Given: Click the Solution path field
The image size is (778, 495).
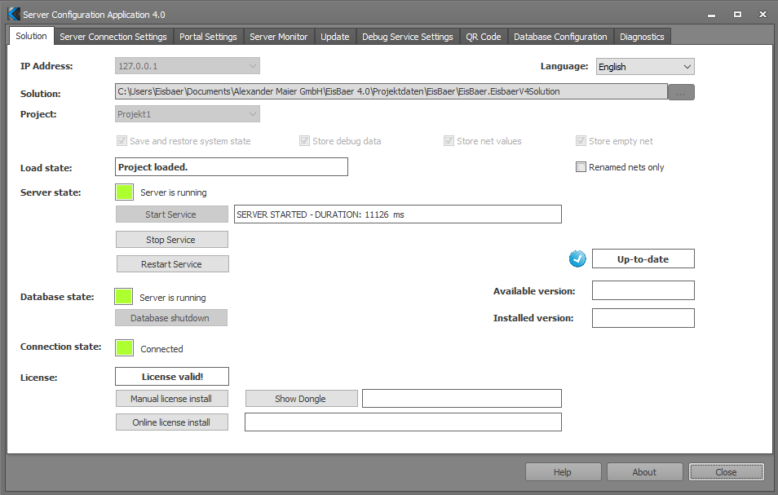Looking at the screenshot, I should coord(391,91).
